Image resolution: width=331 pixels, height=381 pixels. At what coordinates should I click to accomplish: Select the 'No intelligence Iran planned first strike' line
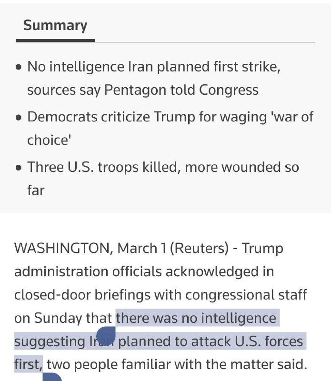[153, 67]
